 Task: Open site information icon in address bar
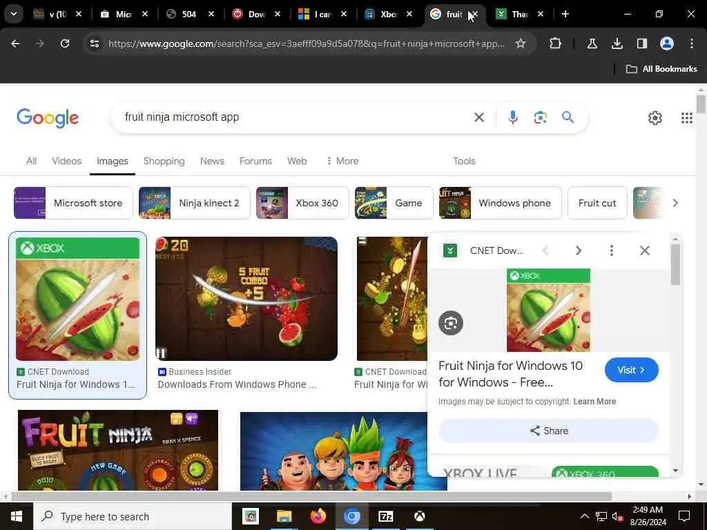(94, 43)
